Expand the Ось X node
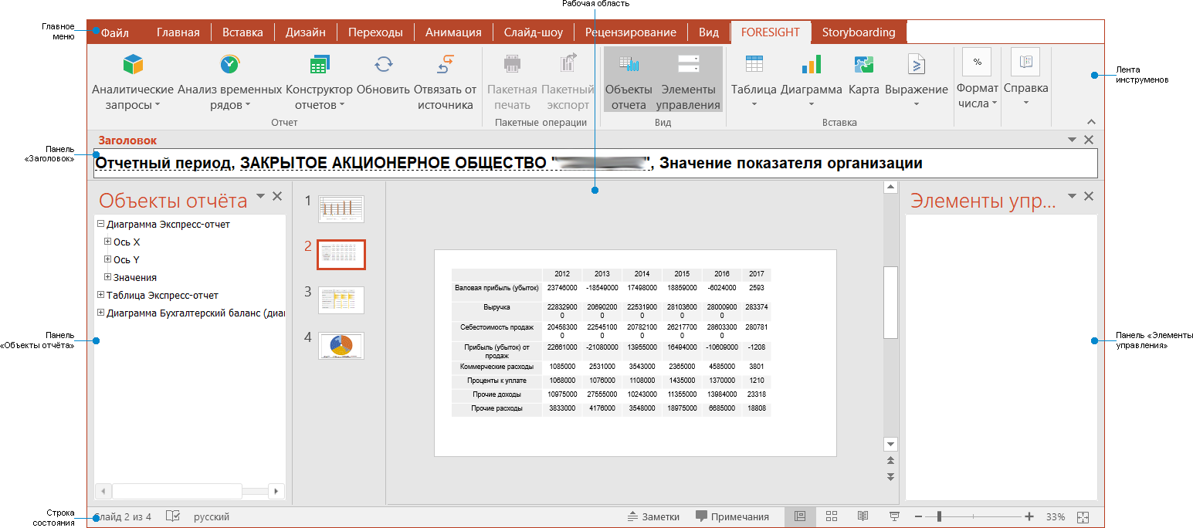The height and width of the screenshot is (528, 1193). 108,242
